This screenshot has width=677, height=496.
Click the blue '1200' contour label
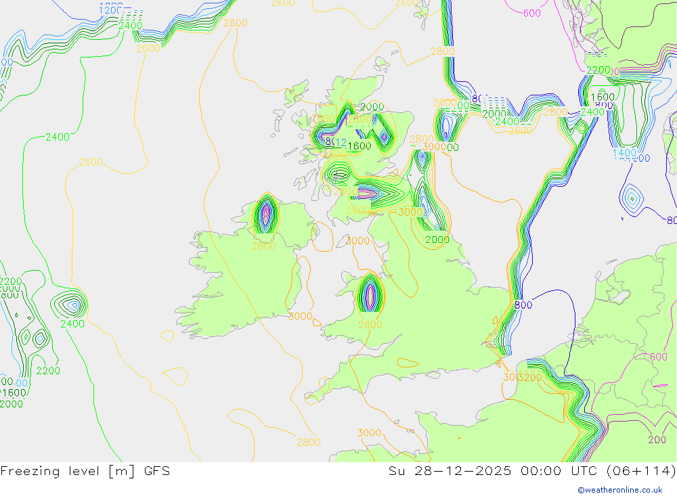[111, 10]
